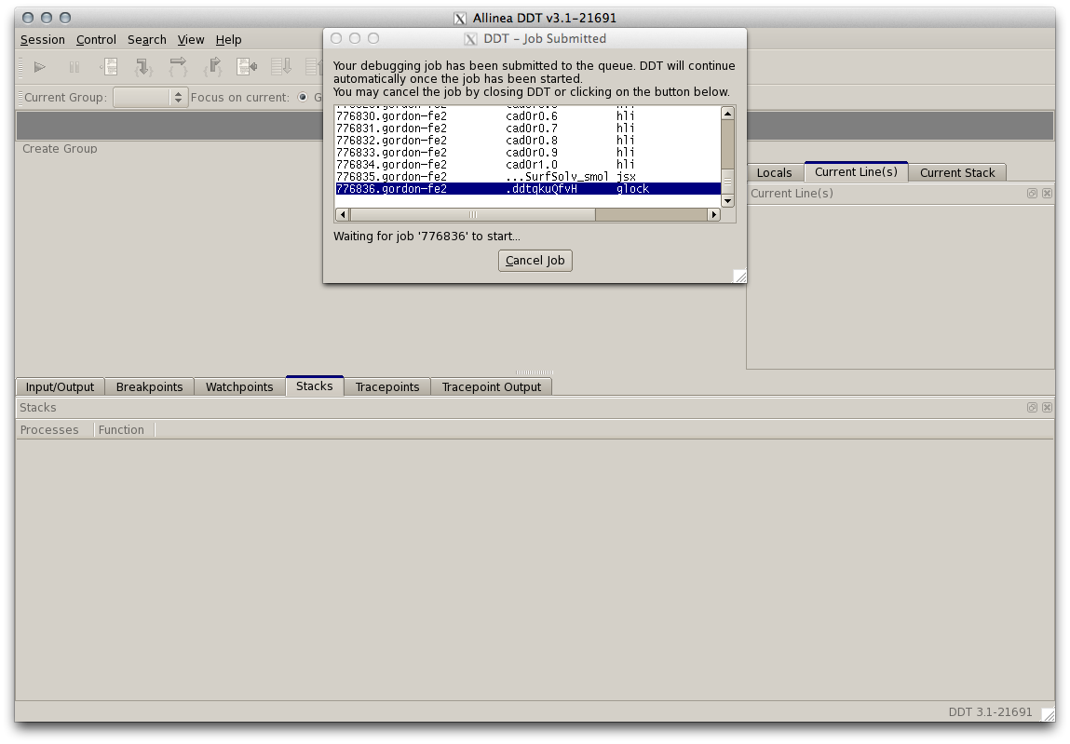Image resolution: width=1070 pixels, height=744 pixels.
Task: Click the Run To Line toolbar icon
Action: [247, 67]
